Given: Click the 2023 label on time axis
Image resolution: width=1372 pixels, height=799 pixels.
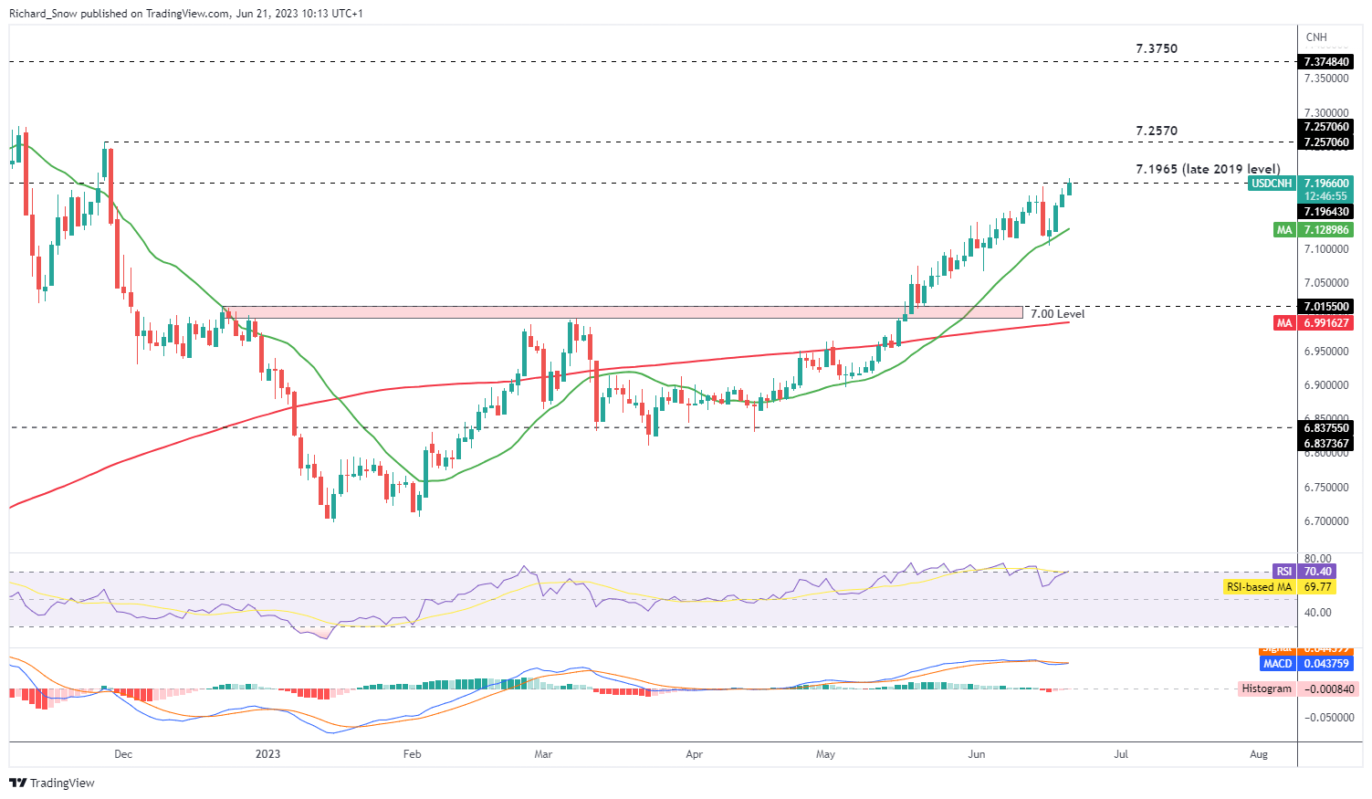Looking at the screenshot, I should 267,754.
